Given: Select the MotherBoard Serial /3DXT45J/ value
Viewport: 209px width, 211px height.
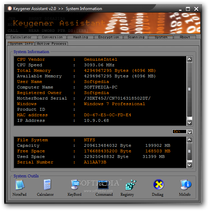Looking at the screenshot, I should (x=117, y=98).
